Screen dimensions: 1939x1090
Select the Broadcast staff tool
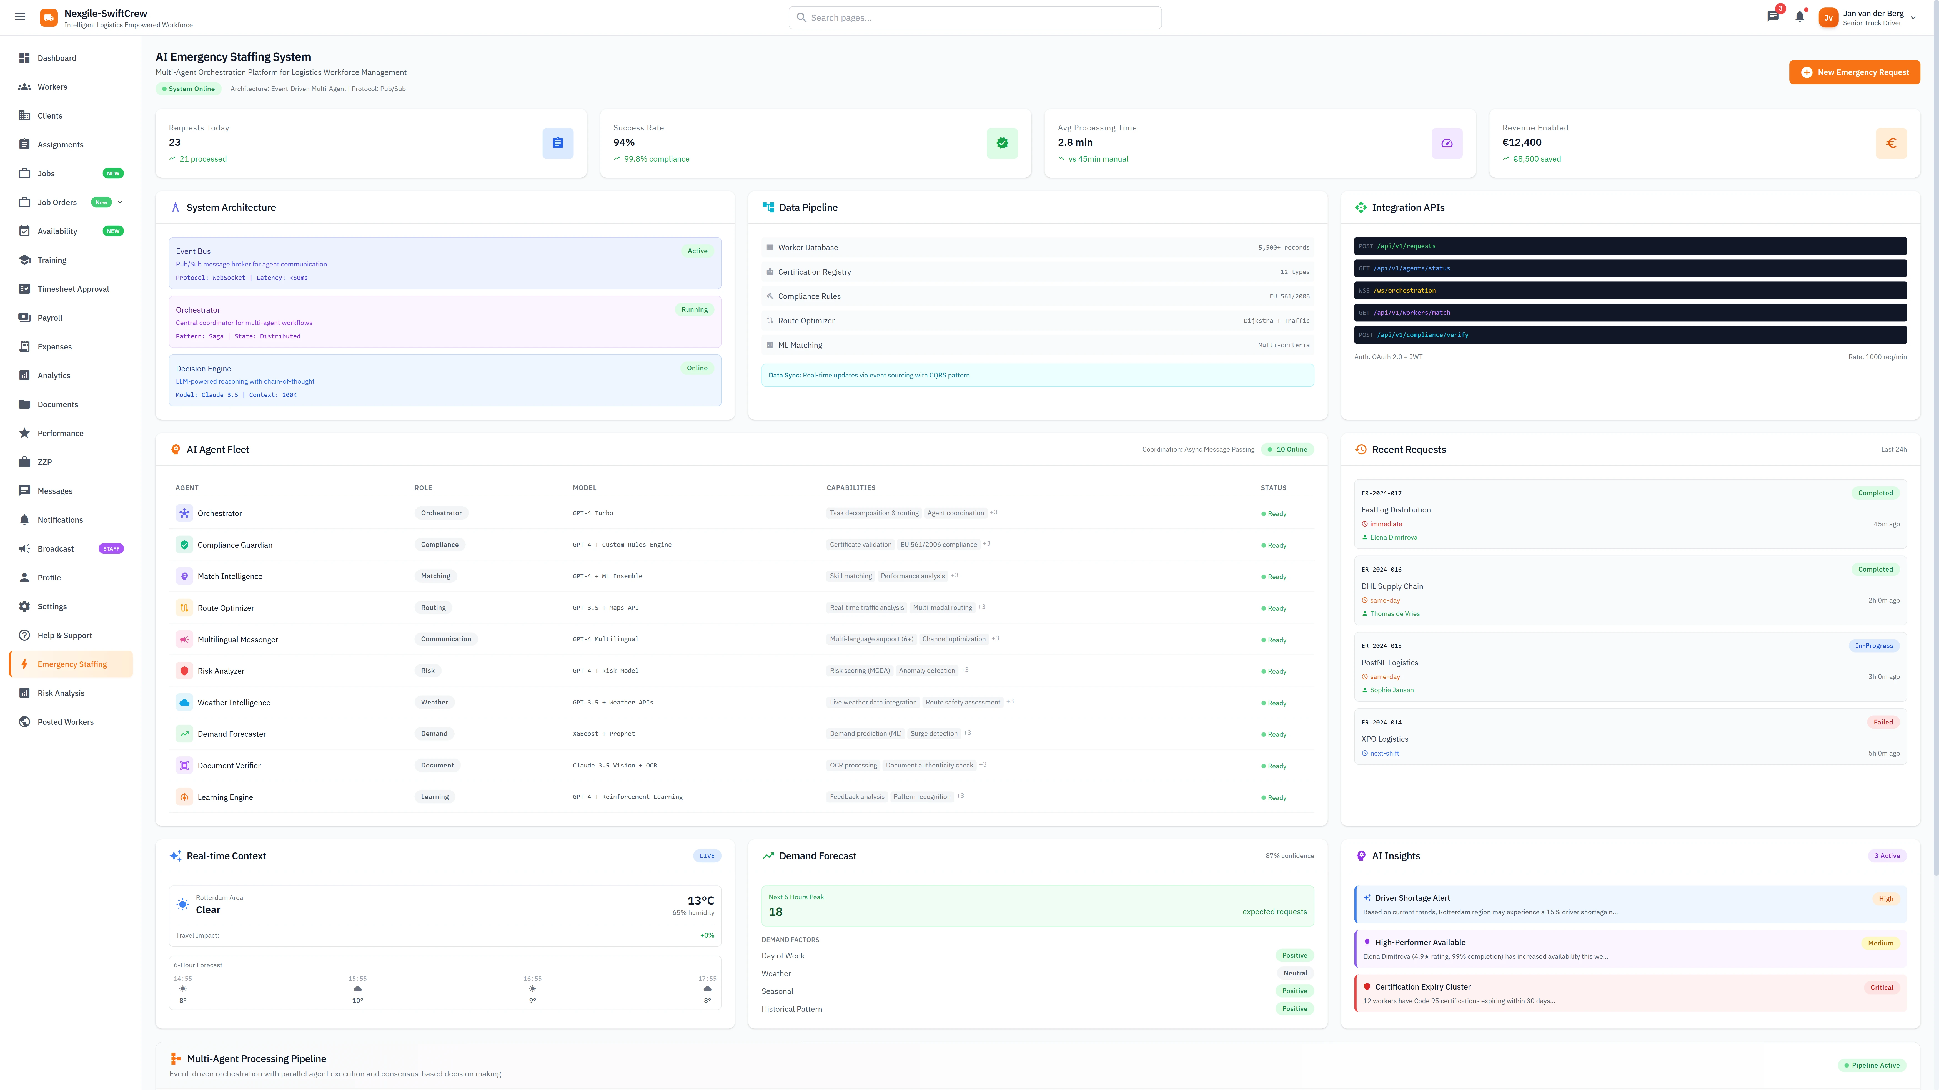click(x=25, y=548)
